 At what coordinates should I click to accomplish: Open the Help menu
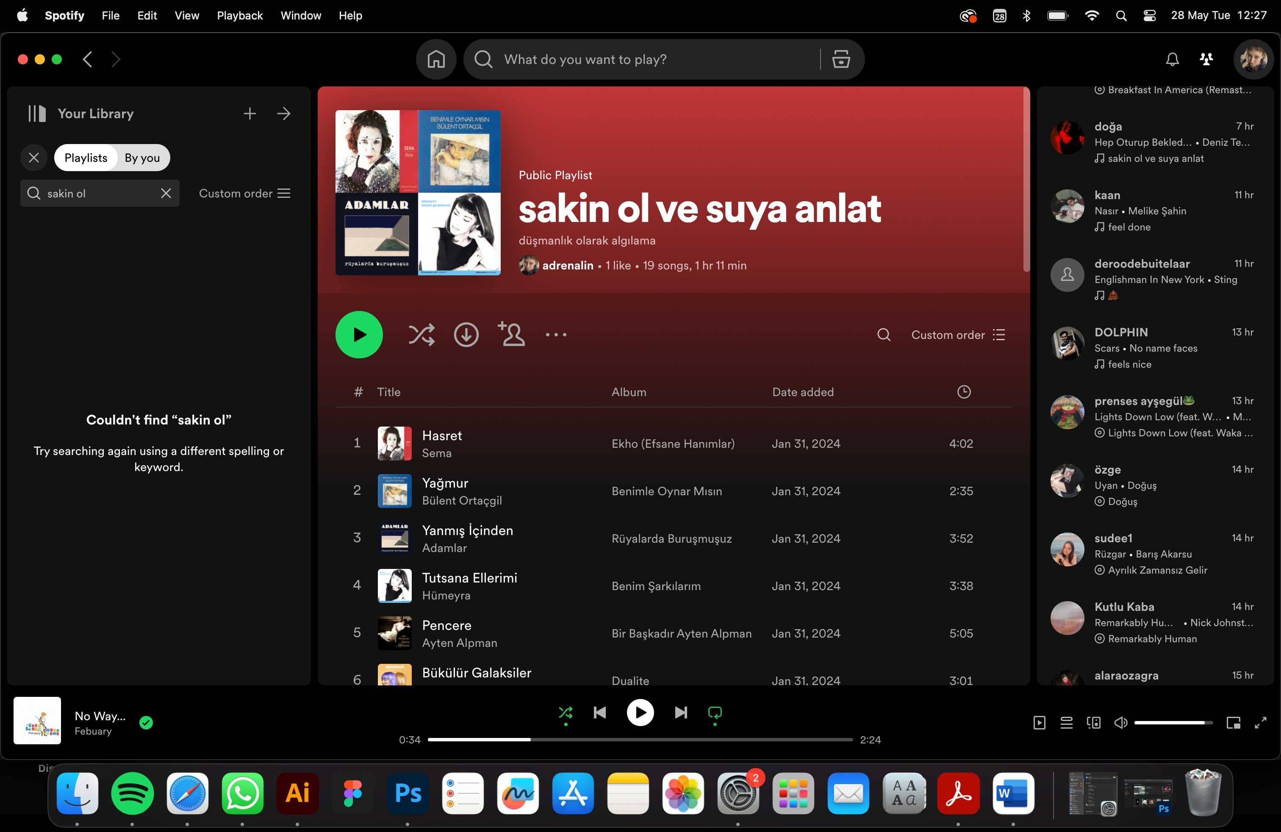click(x=350, y=16)
